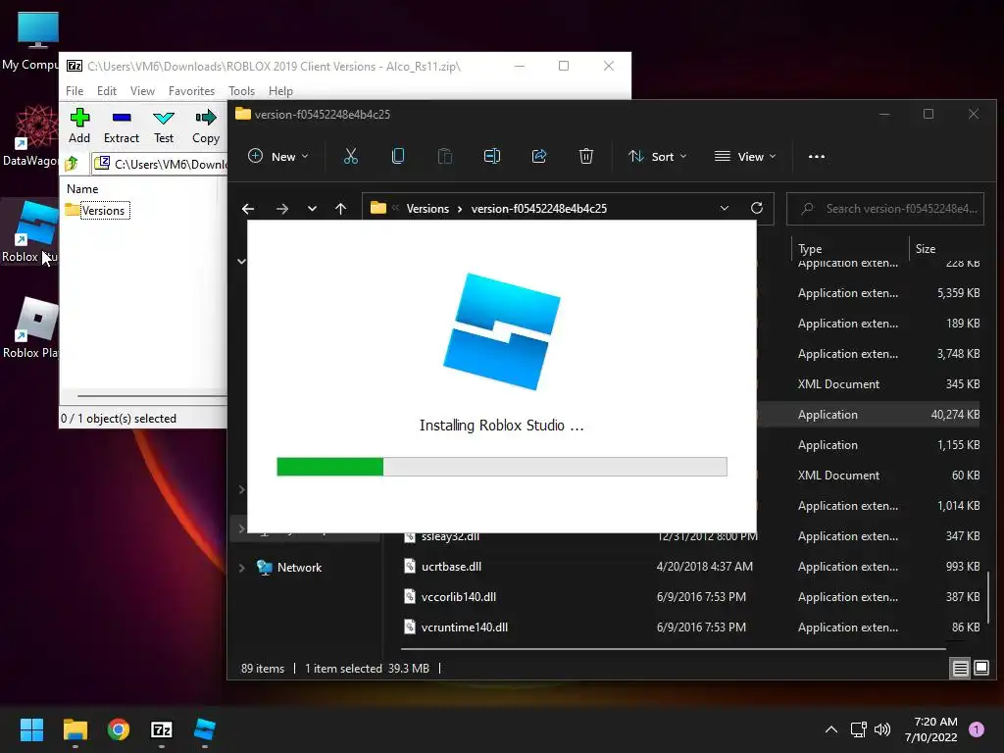Open the View dropdown in Explorer
The width and height of the screenshot is (1004, 753).
click(745, 156)
